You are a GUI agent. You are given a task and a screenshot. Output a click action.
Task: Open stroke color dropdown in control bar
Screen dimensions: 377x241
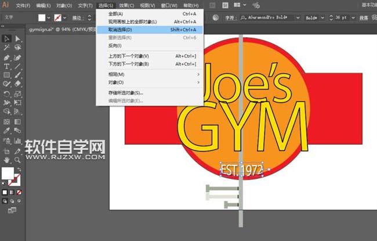[x=65, y=18]
